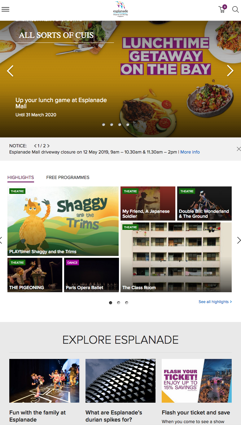
Task: Go to next hero banner slide
Action: point(230,71)
